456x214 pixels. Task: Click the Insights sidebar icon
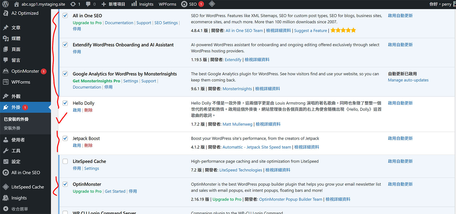point(6,198)
